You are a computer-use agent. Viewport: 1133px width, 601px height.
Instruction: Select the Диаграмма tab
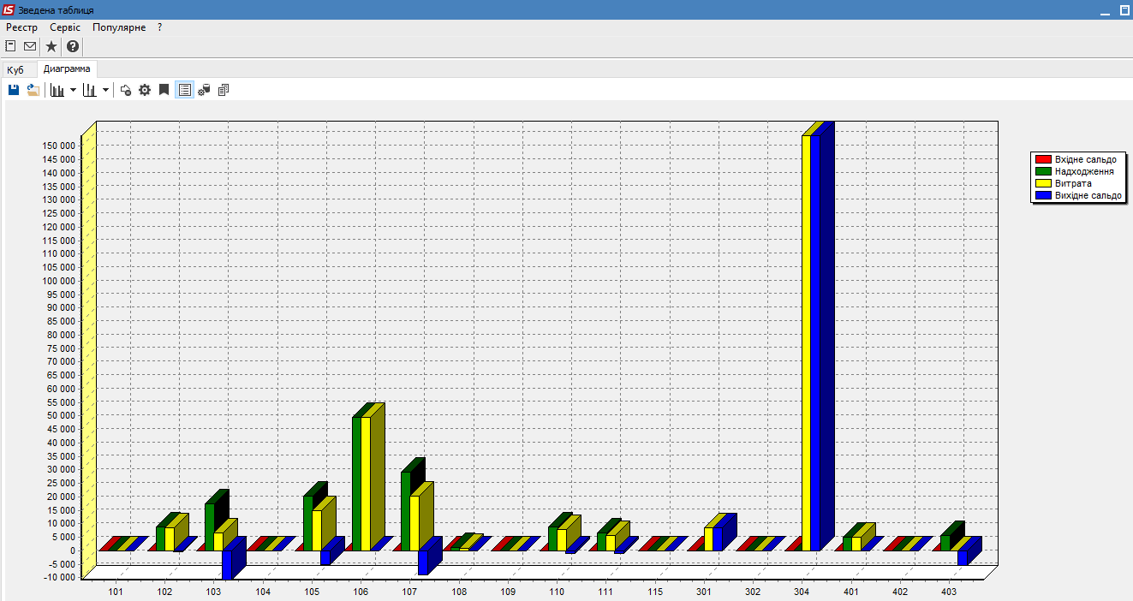67,68
